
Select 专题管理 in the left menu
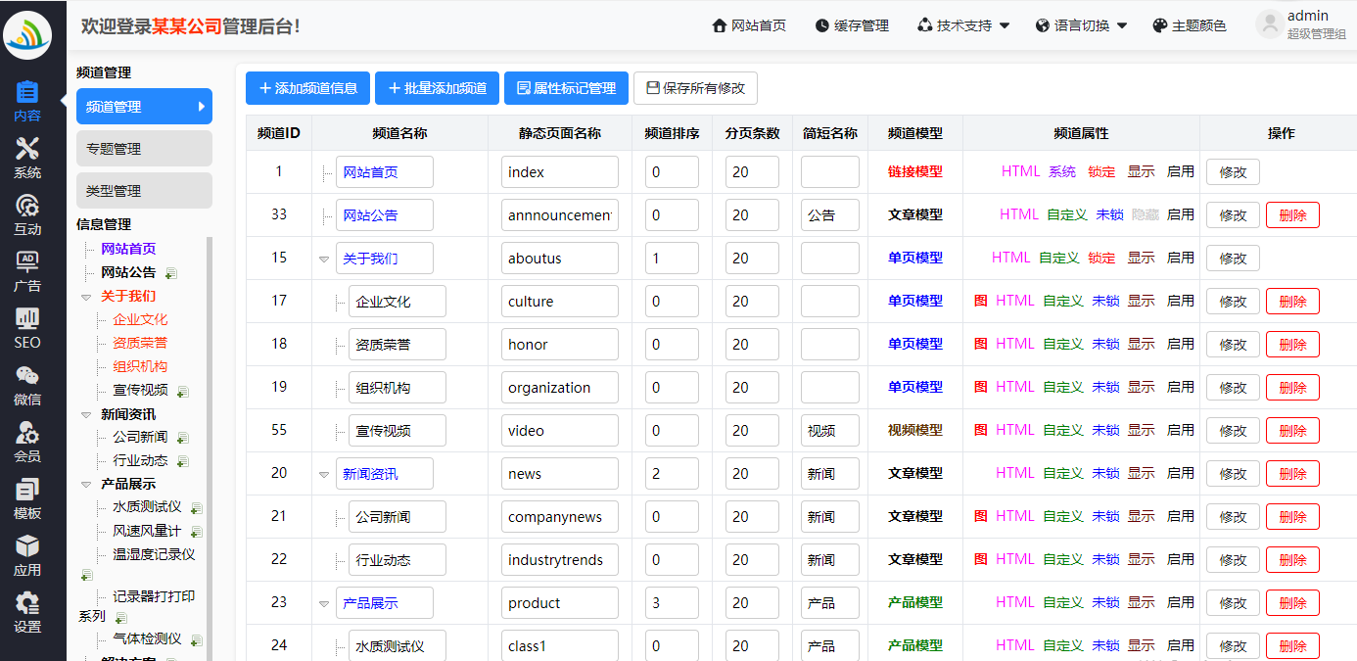click(x=144, y=149)
